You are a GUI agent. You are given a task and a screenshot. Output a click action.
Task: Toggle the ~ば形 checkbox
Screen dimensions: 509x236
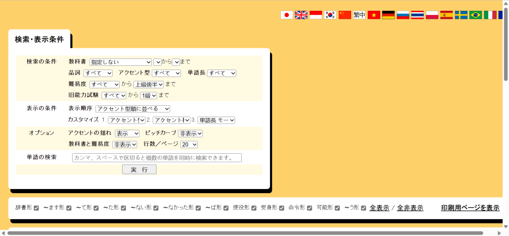tap(226, 208)
